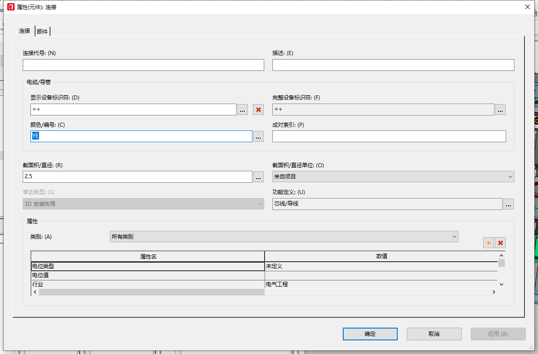The width and height of the screenshot is (538, 354).
Task: Click ellipsis button next to 颜色/编号 field
Action: pyautogui.click(x=258, y=136)
